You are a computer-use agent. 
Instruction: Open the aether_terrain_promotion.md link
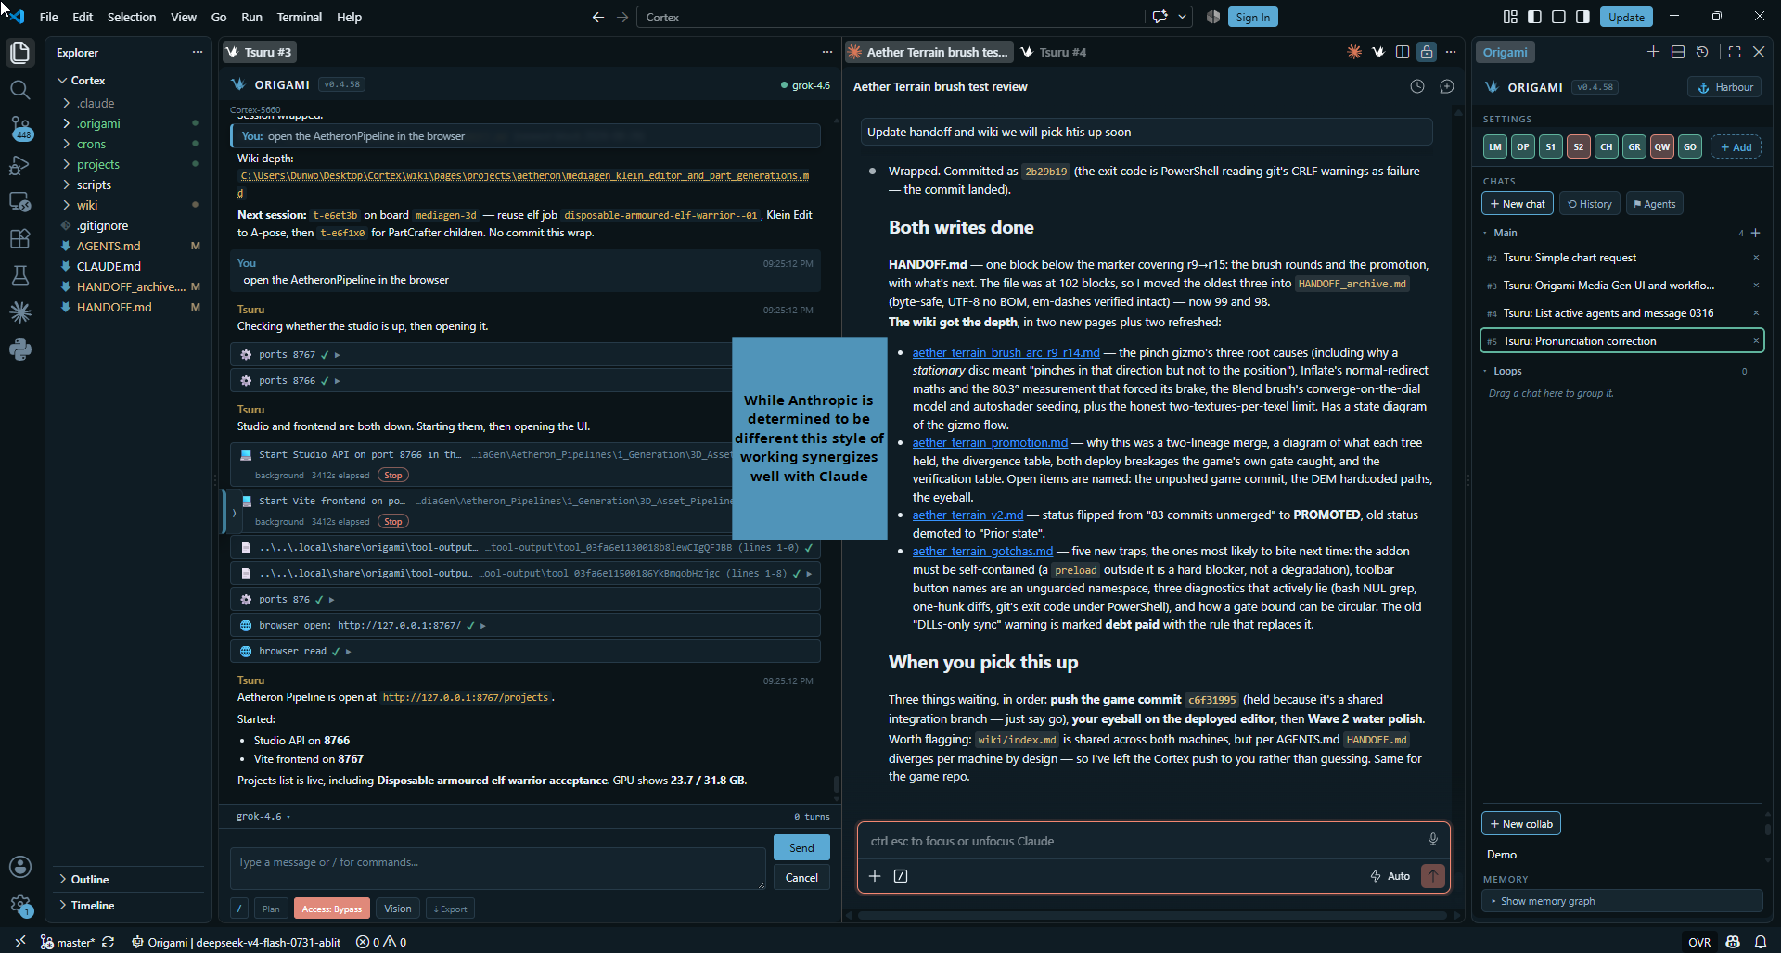[990, 443]
